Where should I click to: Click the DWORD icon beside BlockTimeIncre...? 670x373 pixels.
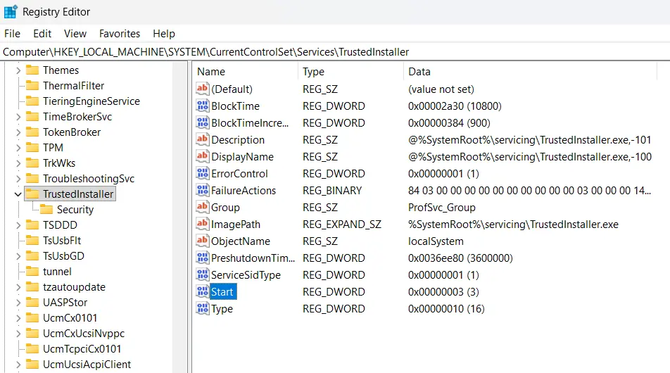pyautogui.click(x=203, y=122)
